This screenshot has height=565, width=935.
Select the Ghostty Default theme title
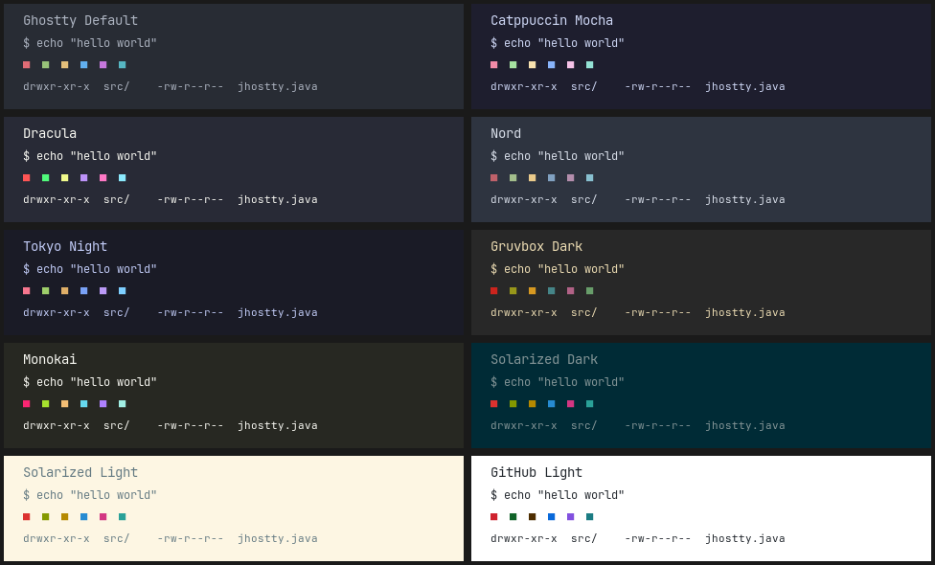pos(80,20)
